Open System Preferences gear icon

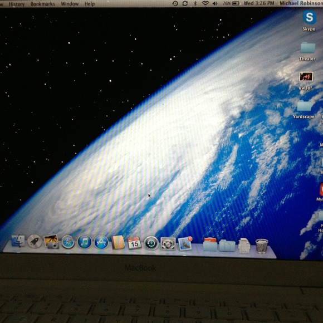click(168, 244)
